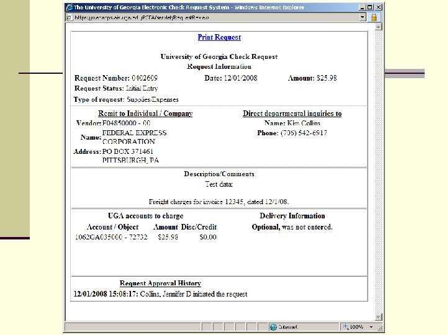Click the University of Georgia Check Request title
Screen dimensions: 447x335
pos(219,56)
